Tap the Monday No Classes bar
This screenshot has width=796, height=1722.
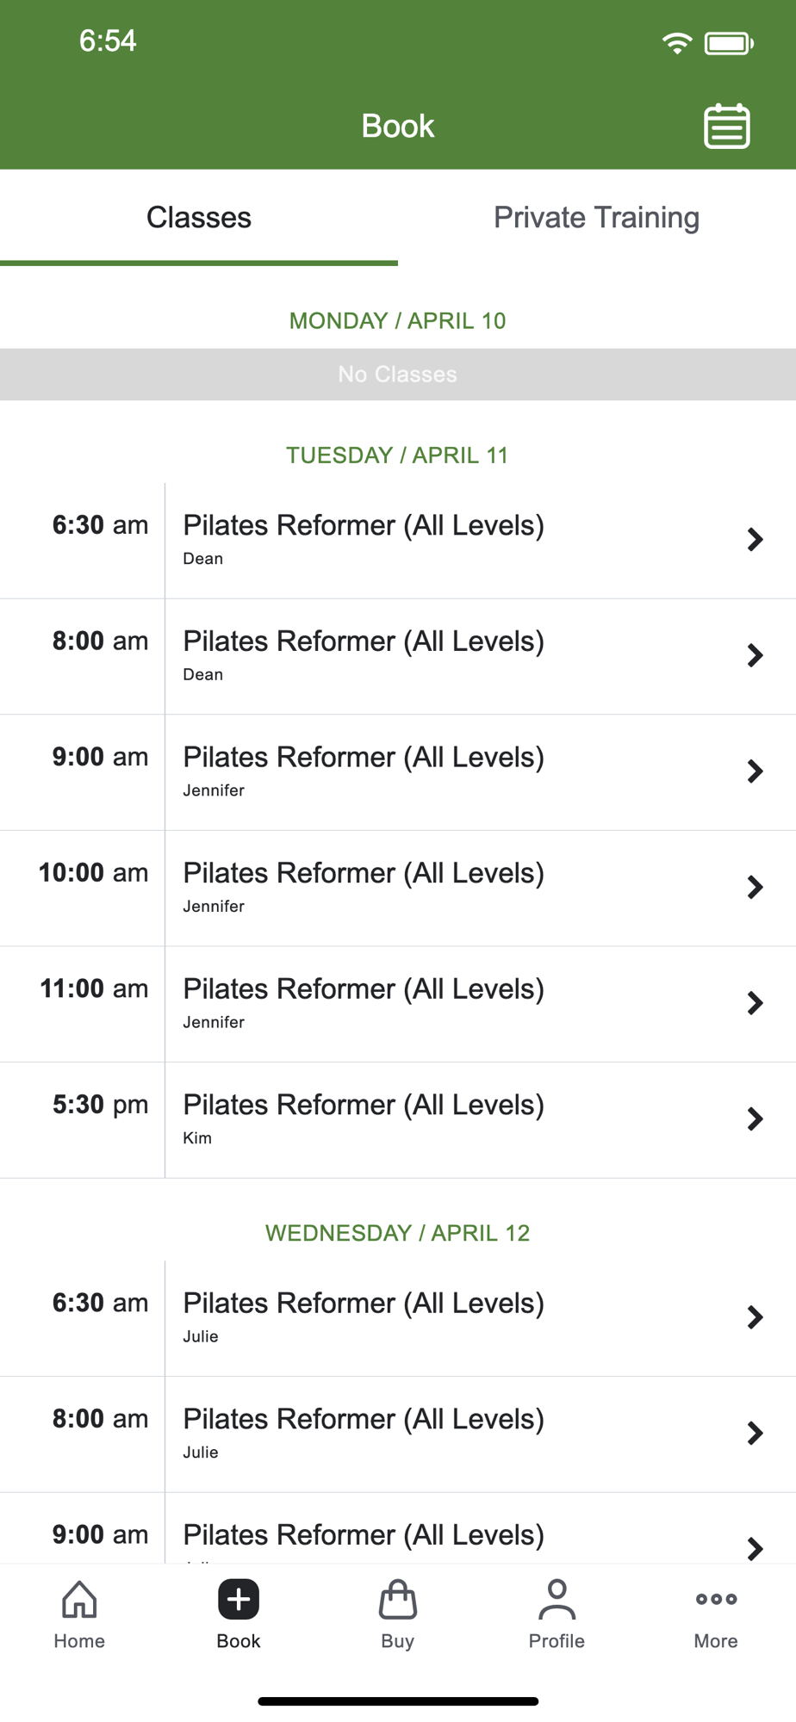[398, 375]
